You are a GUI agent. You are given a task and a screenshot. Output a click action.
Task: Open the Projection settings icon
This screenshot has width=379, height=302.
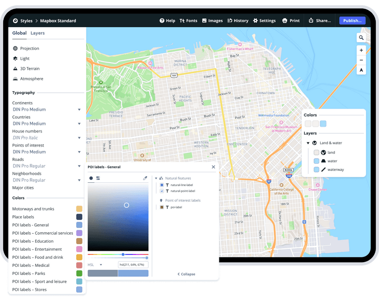(16, 48)
